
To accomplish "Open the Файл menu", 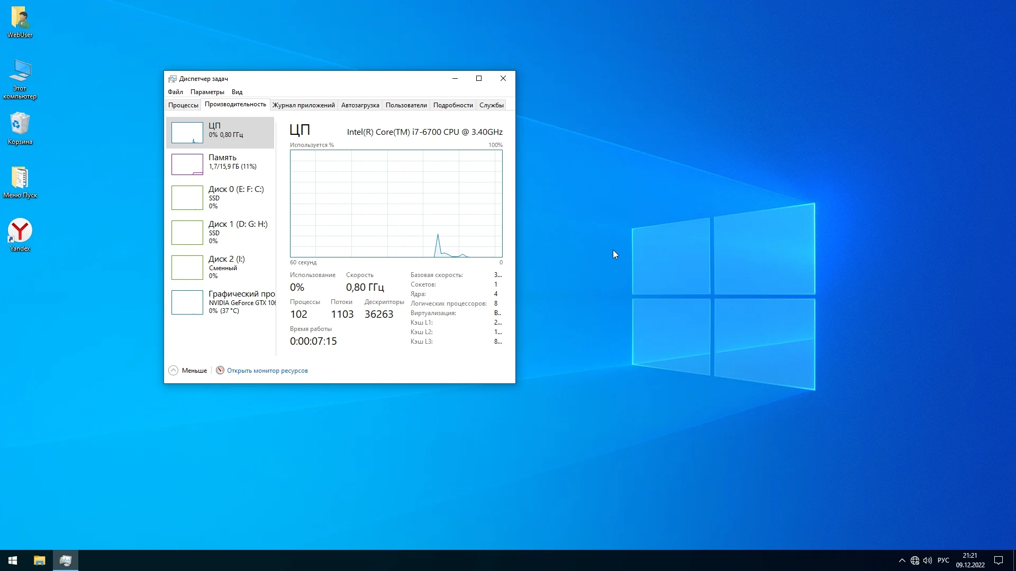I will 175,92.
